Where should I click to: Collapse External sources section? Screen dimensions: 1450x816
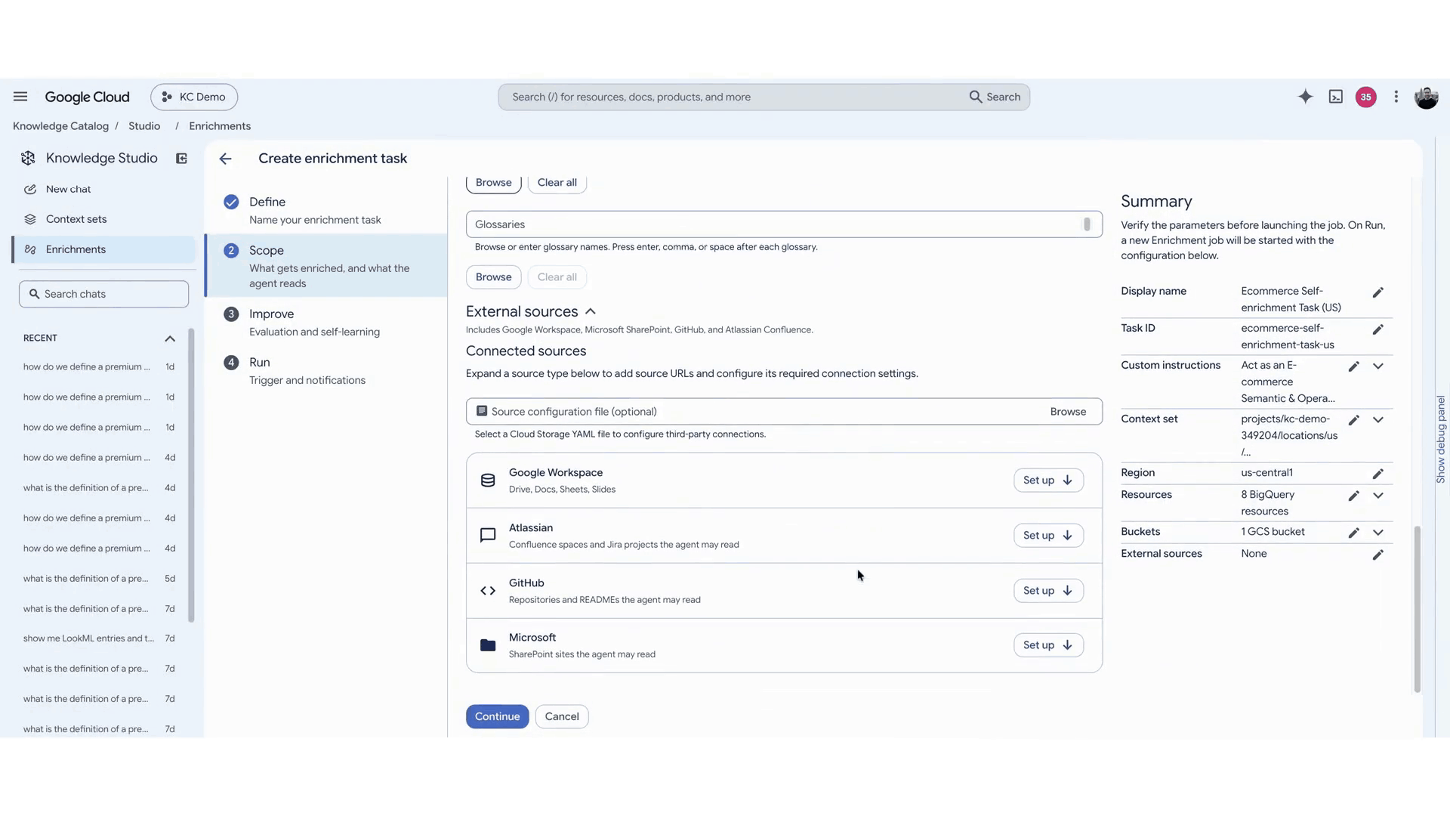(591, 311)
